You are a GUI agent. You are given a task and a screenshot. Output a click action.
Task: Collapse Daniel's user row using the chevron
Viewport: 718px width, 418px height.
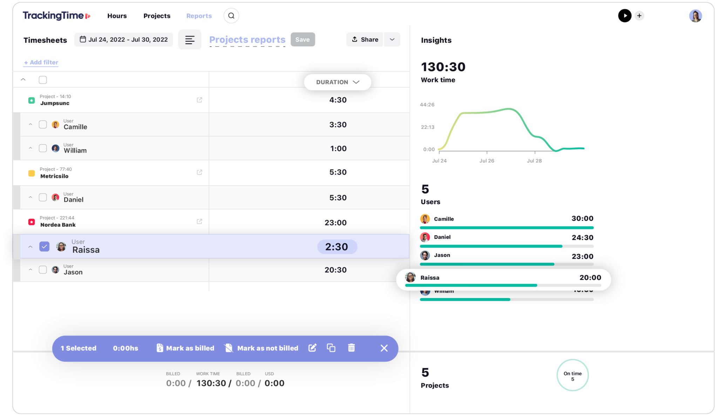click(31, 197)
